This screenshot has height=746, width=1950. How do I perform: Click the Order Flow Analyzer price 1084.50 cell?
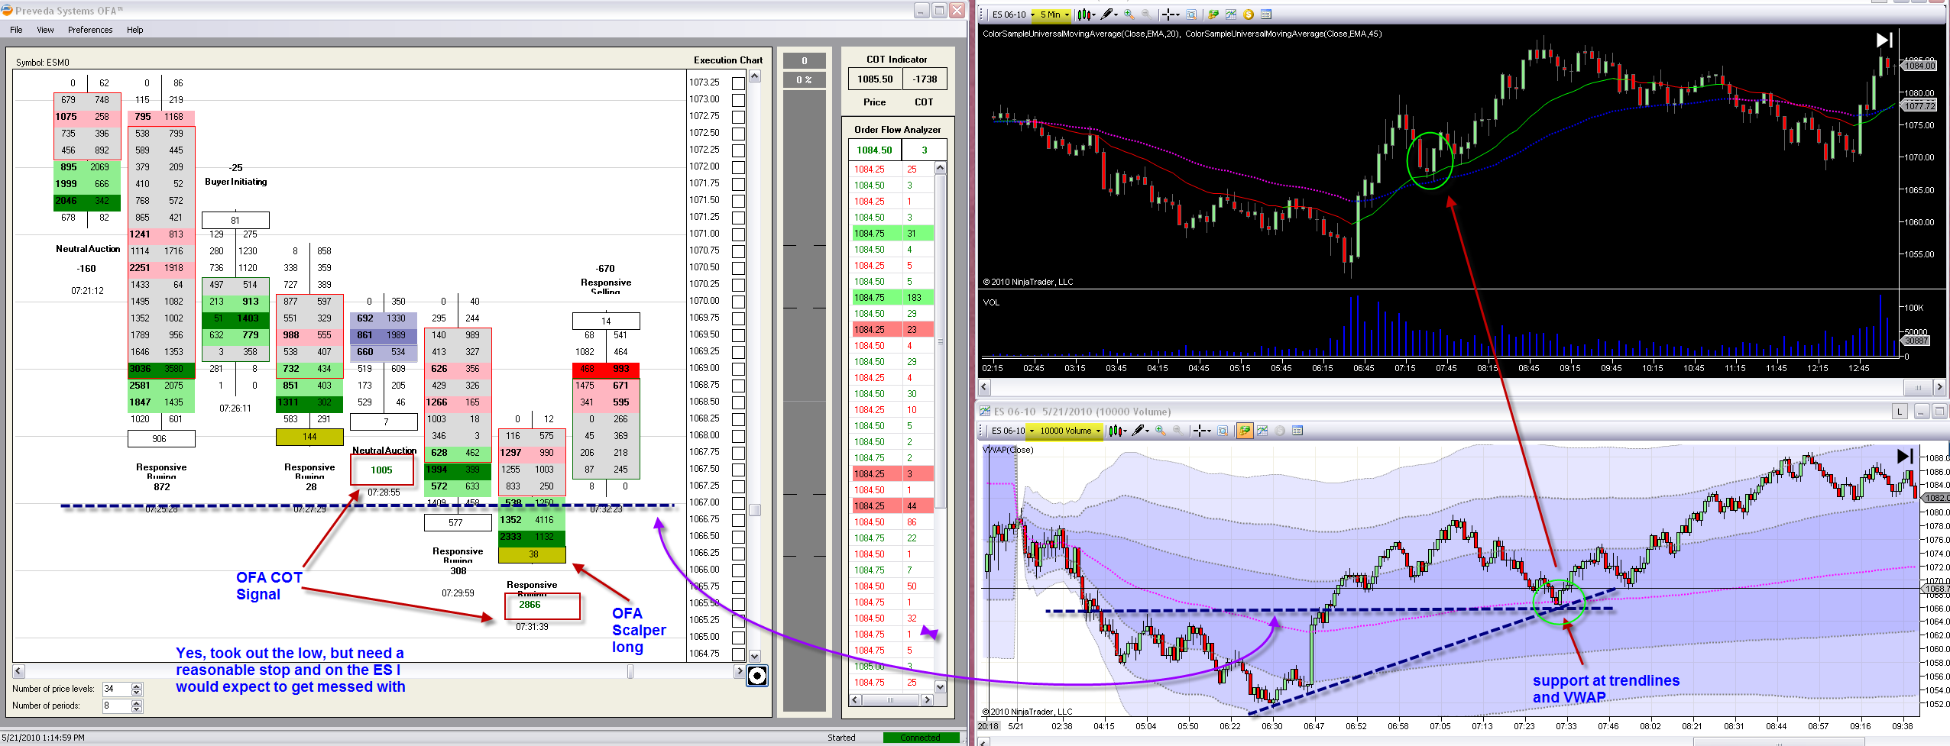point(875,150)
